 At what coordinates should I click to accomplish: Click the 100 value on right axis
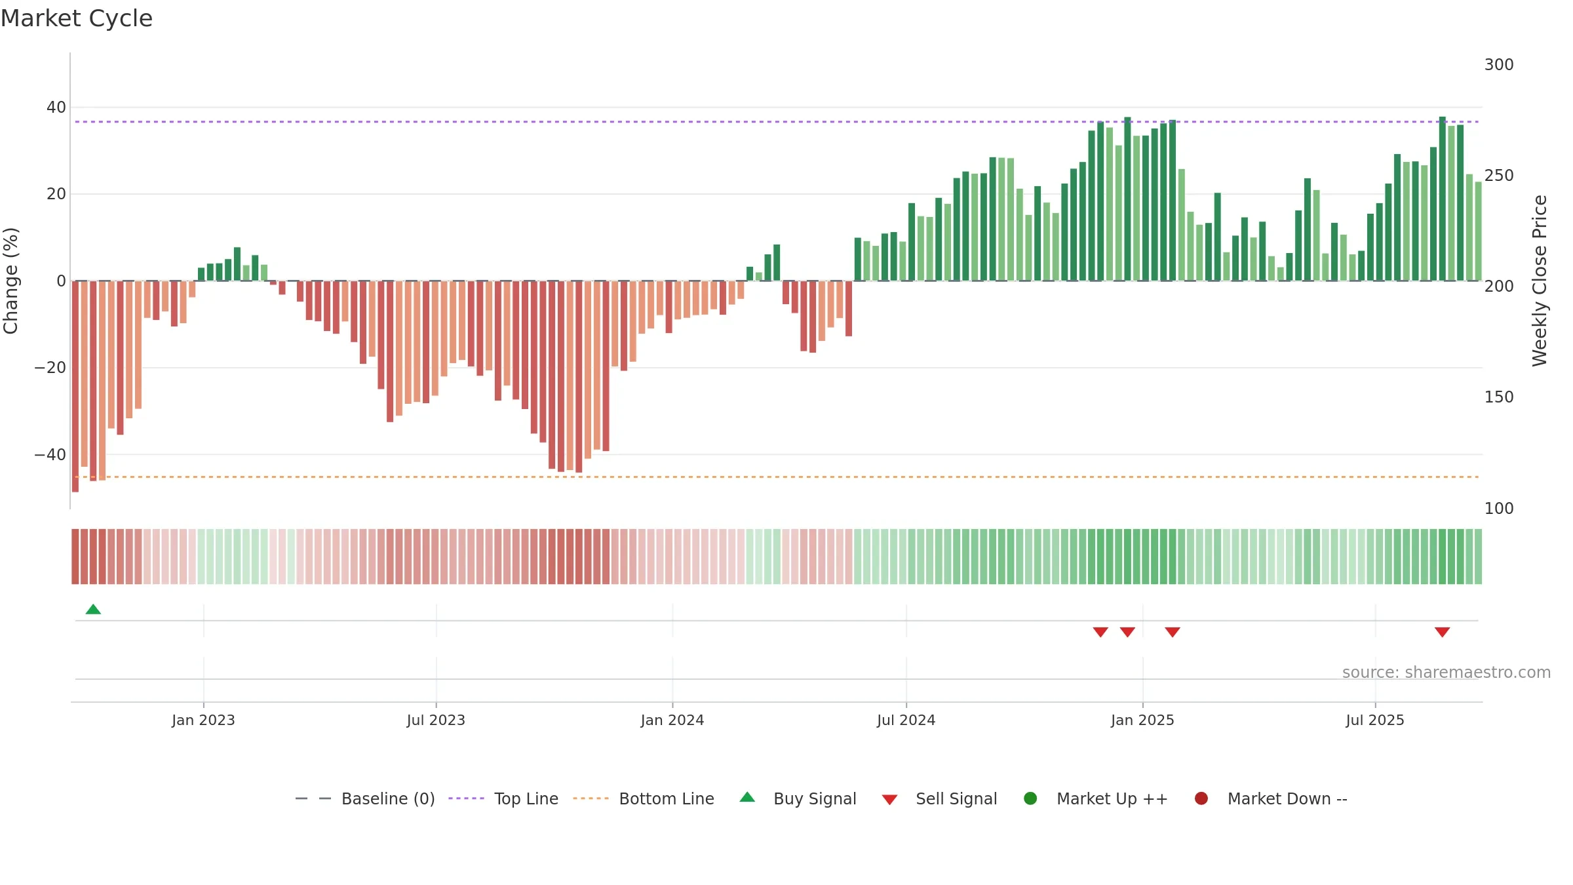point(1499,508)
